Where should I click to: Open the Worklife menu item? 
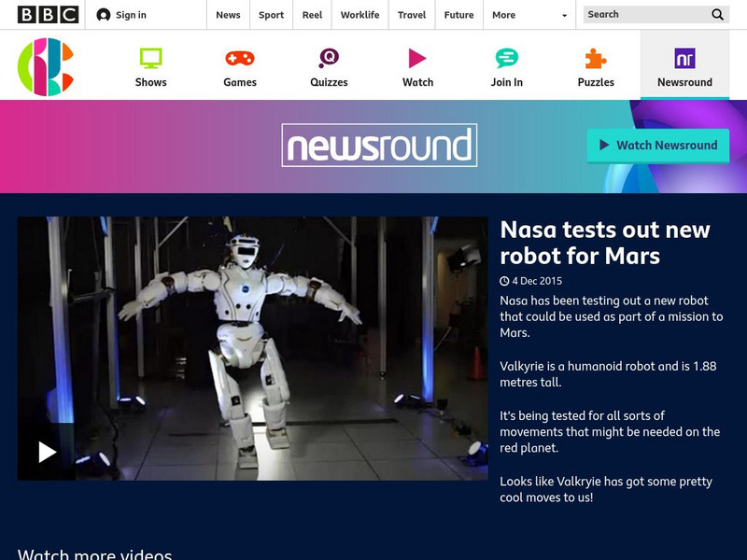click(x=360, y=15)
